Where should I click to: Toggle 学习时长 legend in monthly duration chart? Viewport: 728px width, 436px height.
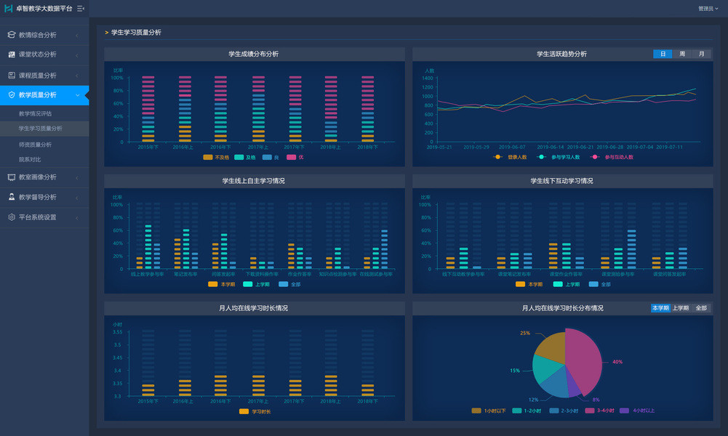tap(255, 411)
